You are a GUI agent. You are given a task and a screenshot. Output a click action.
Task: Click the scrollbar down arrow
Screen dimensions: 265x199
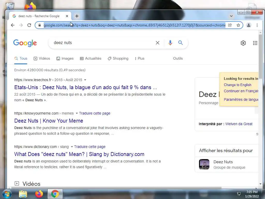(x=260, y=184)
